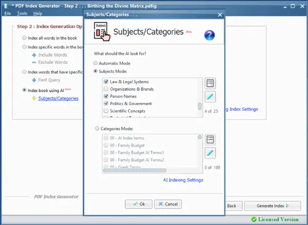Open the help question mark icon
The height and width of the screenshot is (225, 308).
click(209, 35)
